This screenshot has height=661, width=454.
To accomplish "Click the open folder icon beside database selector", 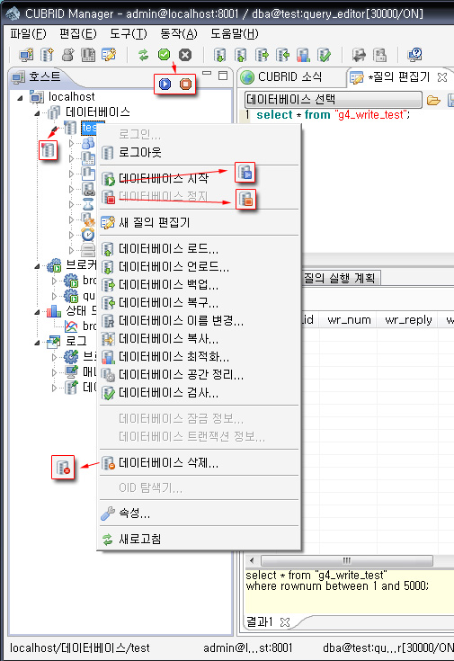I will (433, 101).
